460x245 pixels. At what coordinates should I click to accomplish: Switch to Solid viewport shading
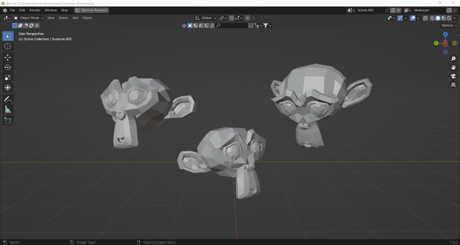tap(438, 18)
